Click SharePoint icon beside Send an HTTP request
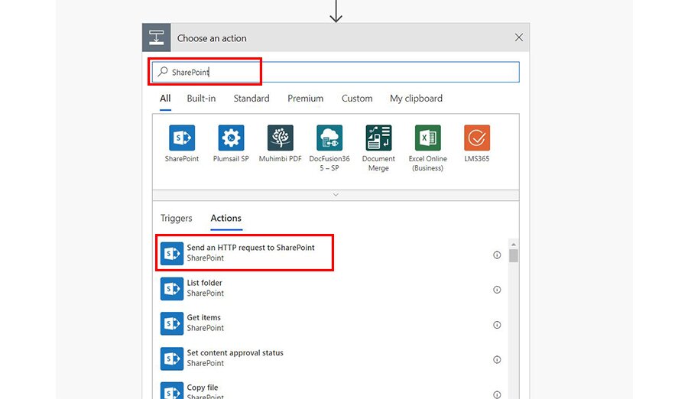 171,254
